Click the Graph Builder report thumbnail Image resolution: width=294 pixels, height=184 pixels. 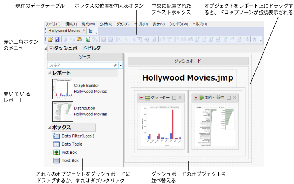pos(62,88)
